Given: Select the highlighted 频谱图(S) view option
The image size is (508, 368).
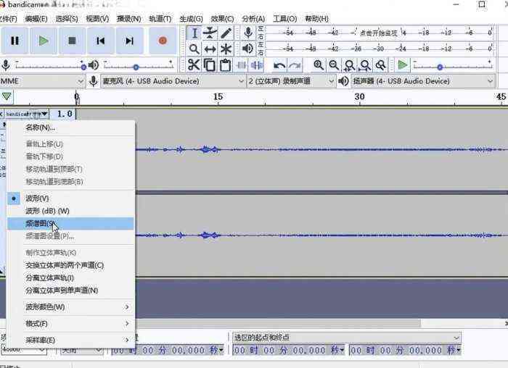Looking at the screenshot, I should (70, 223).
